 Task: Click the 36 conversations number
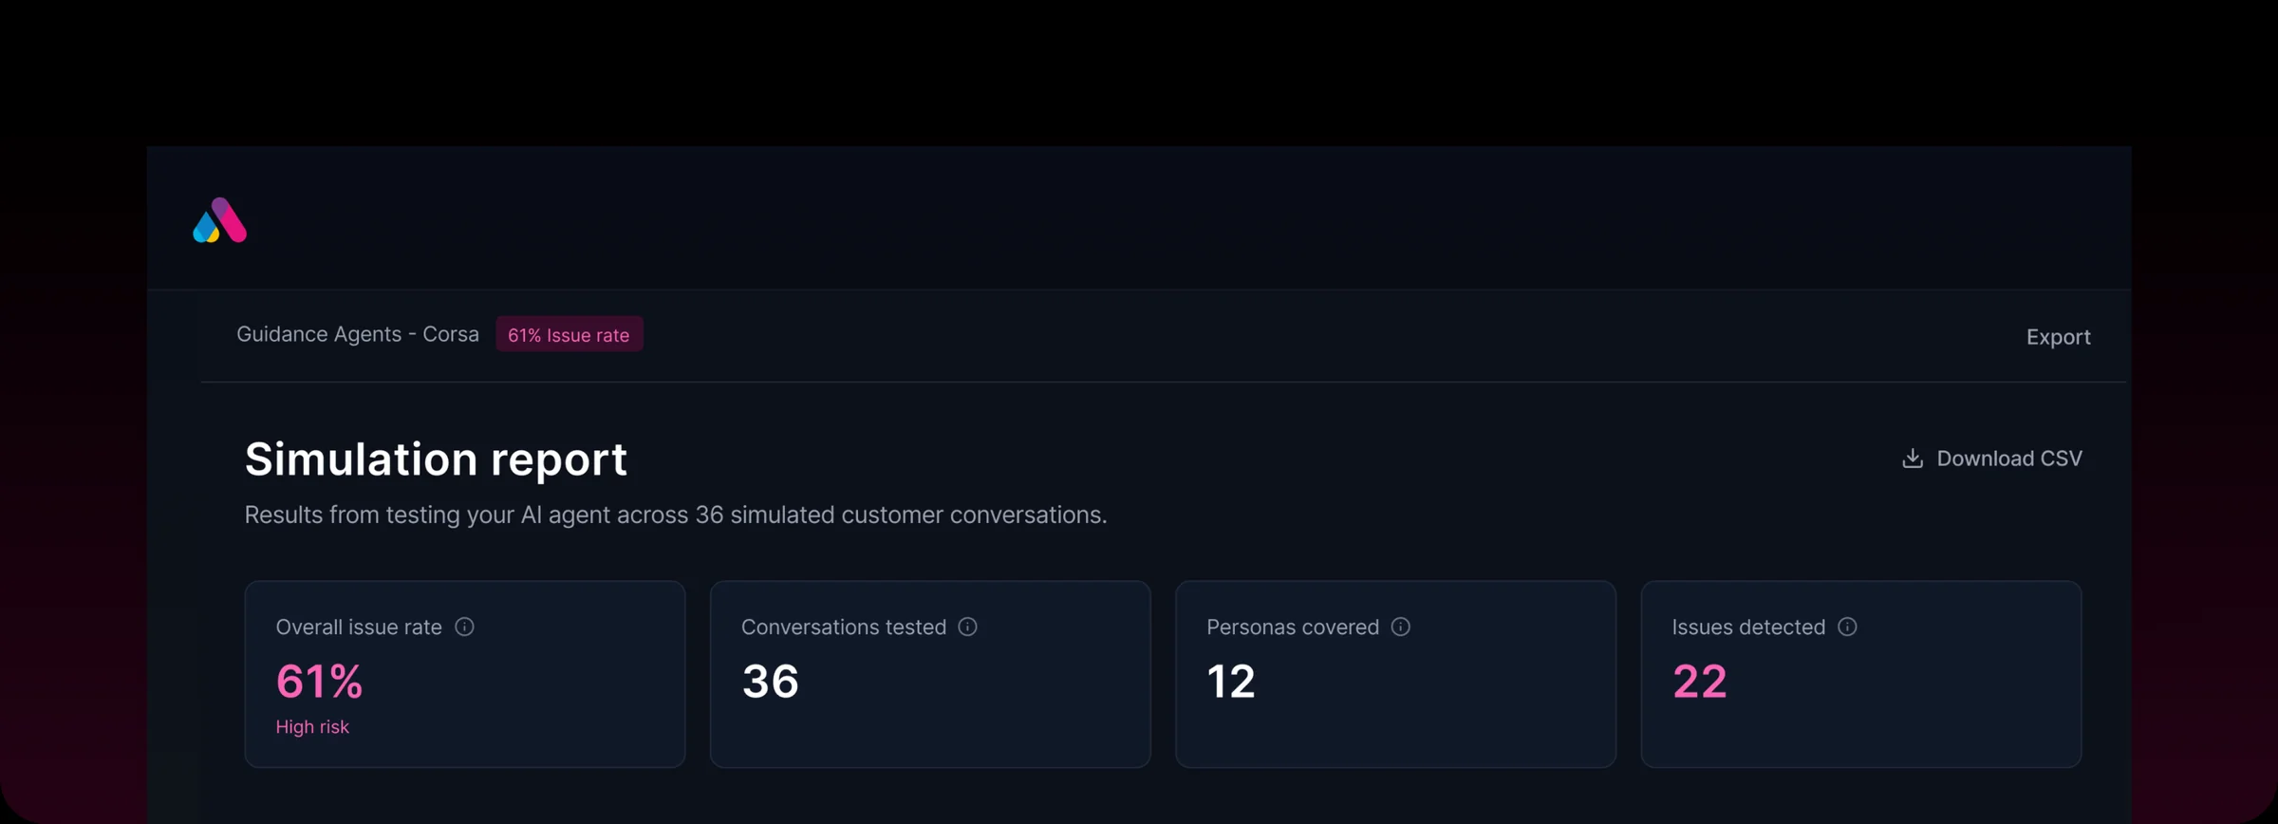[x=770, y=682]
